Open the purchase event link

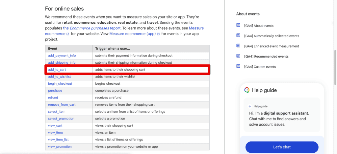[x=55, y=90]
